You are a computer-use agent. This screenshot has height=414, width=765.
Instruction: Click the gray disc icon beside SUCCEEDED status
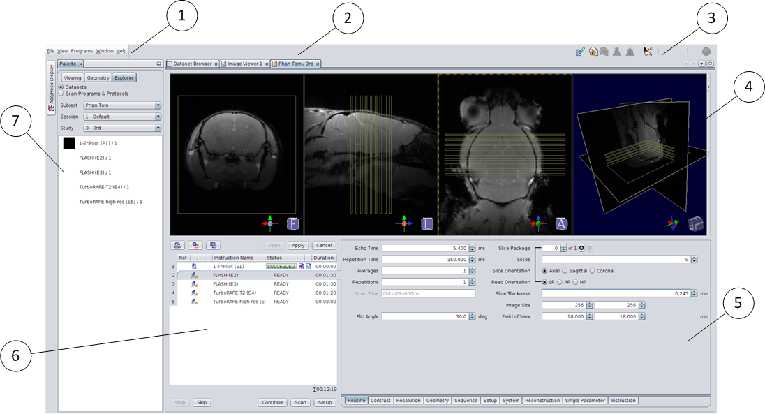pos(309,267)
